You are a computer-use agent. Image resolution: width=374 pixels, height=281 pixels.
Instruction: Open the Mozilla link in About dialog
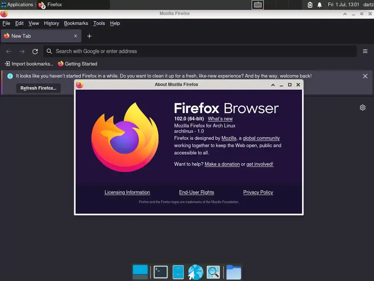229,138
